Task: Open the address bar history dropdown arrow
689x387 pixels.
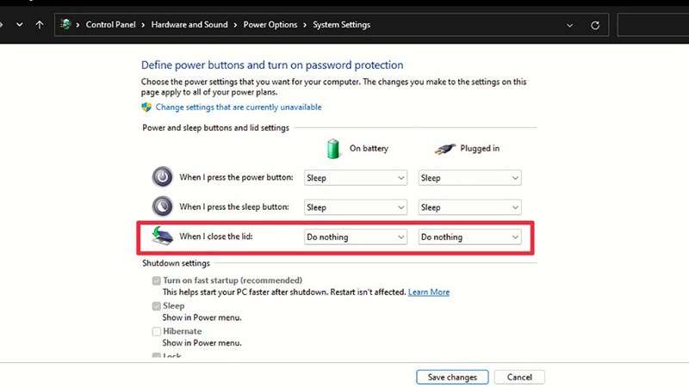Action: [x=571, y=25]
